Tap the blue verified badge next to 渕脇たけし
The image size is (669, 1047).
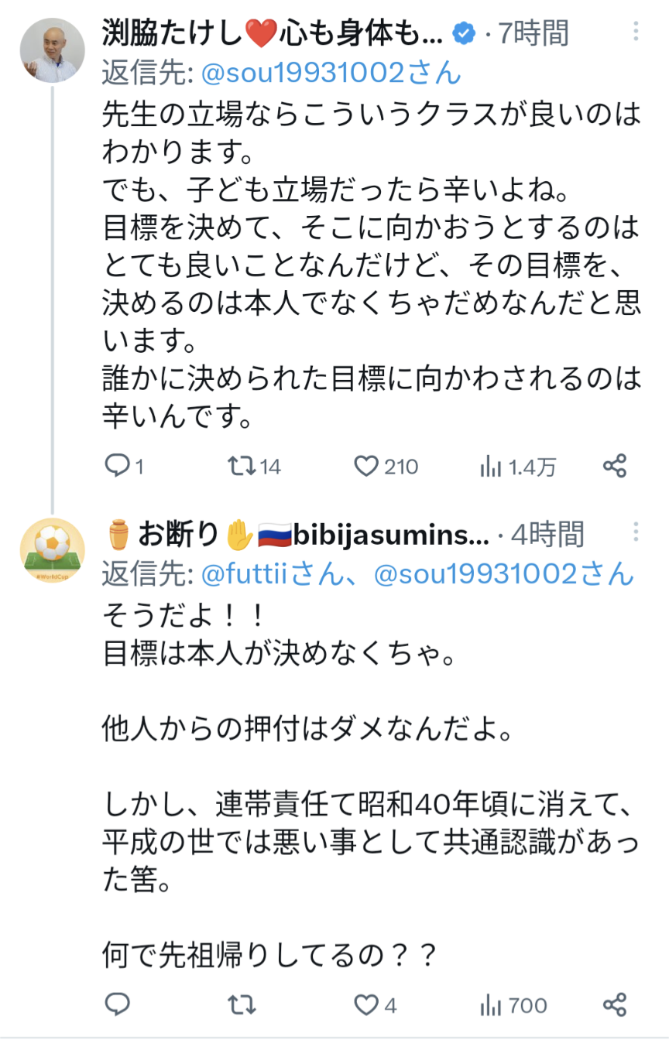tap(463, 34)
